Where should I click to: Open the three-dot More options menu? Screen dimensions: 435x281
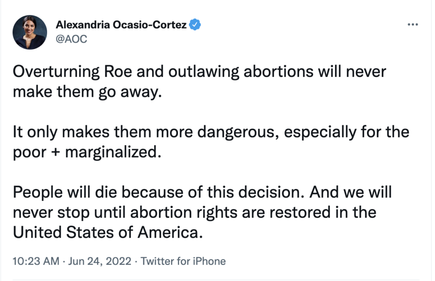(412, 25)
